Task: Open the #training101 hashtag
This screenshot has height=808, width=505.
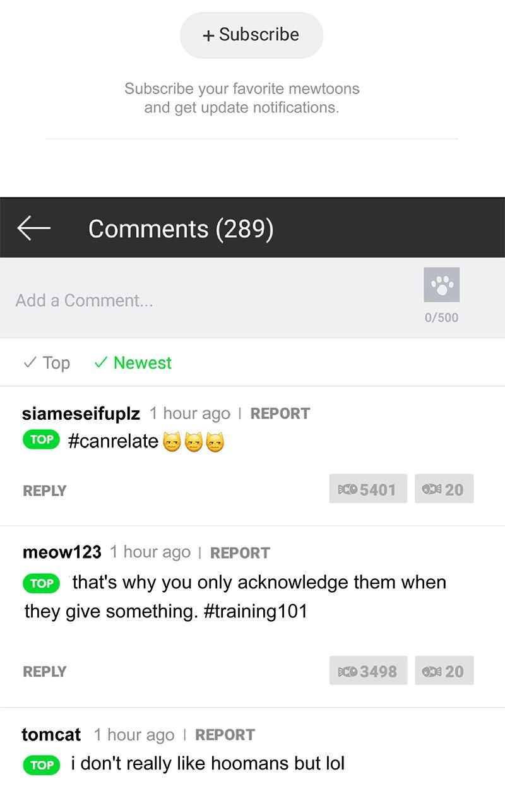Action: pyautogui.click(x=256, y=611)
